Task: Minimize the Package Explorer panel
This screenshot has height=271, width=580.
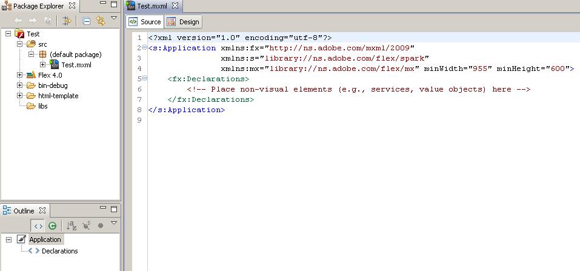Action: [x=103, y=3]
